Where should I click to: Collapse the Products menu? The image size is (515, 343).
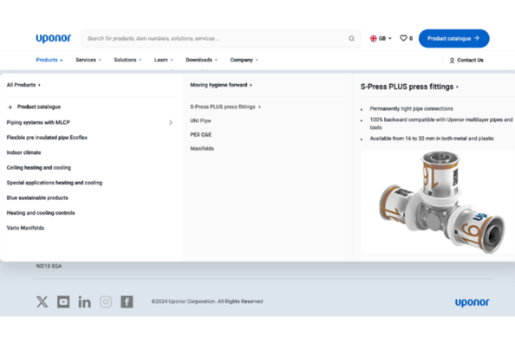(49, 60)
